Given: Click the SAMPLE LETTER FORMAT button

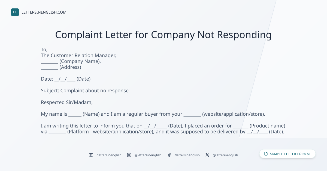Looking at the screenshot, I should 287,154.
